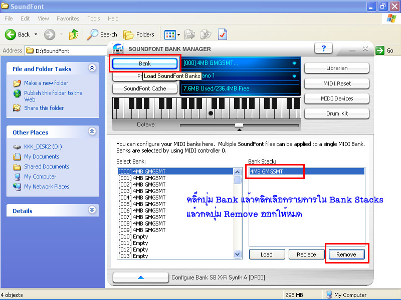Viewport: 401px width, 300px height.
Task: Click the Select Bank scrollbar down arrow
Action: [237, 254]
